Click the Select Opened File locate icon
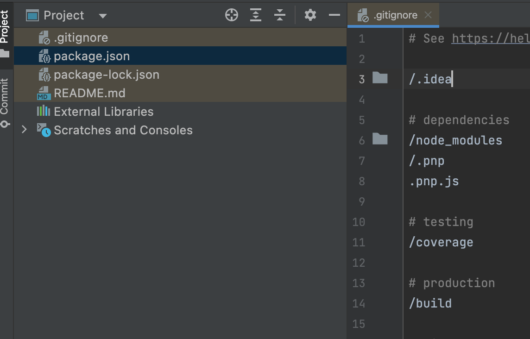 pyautogui.click(x=232, y=15)
